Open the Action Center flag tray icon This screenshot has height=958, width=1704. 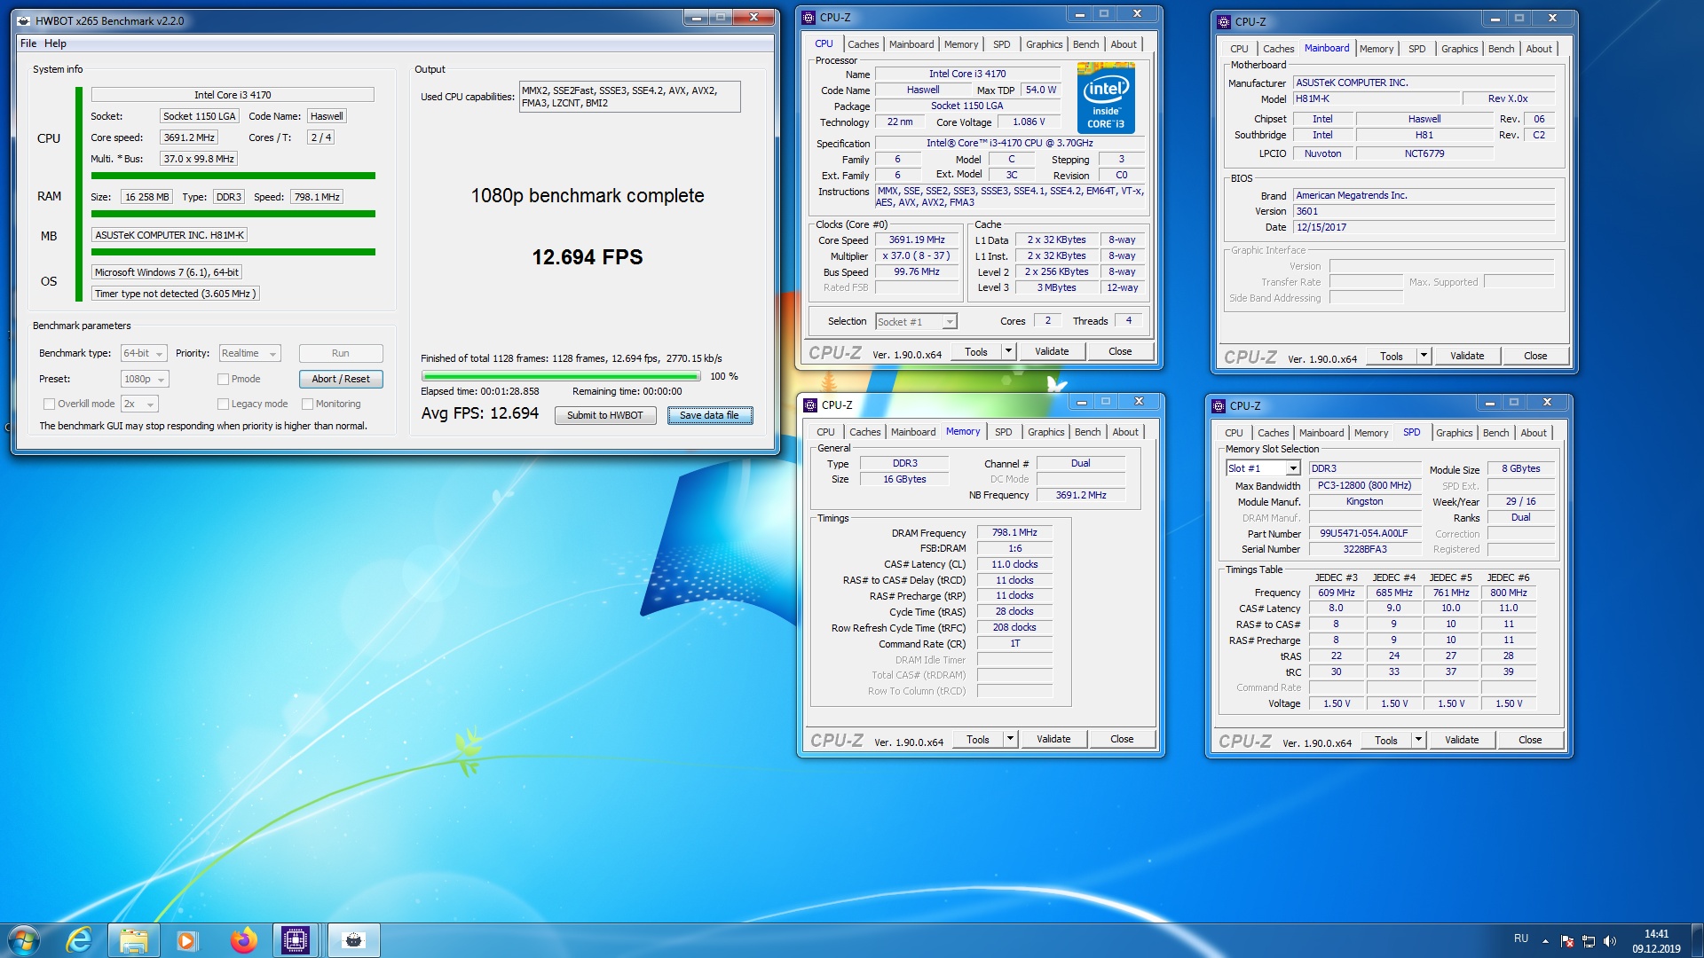tap(1566, 941)
